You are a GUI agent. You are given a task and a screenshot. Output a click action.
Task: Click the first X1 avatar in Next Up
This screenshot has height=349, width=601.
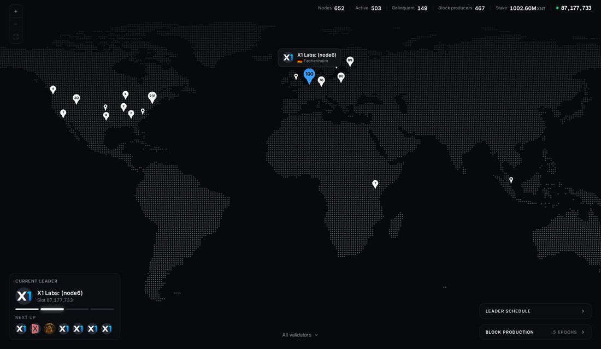(x=21, y=329)
